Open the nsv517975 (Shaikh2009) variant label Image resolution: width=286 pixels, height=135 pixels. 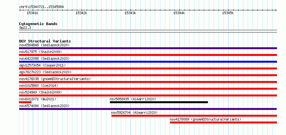point(40,52)
